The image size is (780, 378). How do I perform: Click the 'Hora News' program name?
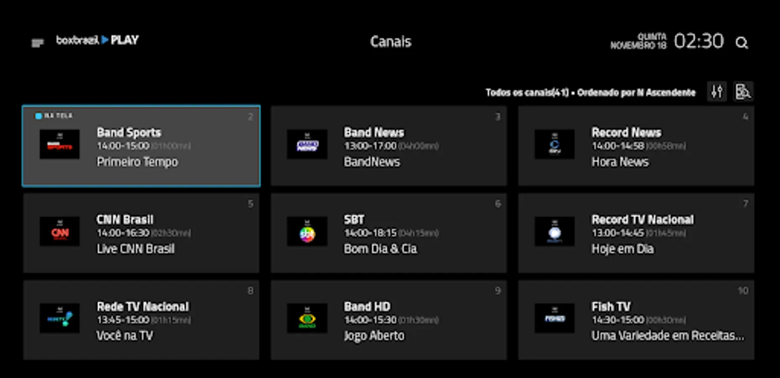pos(620,162)
